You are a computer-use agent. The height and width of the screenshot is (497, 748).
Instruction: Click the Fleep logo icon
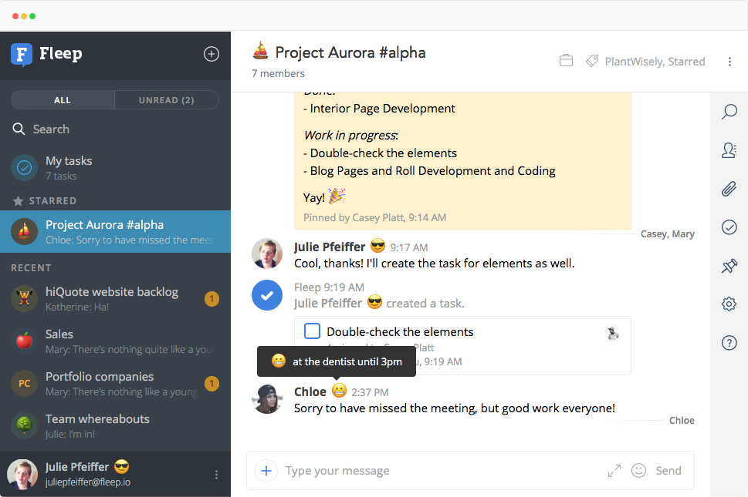tap(22, 55)
